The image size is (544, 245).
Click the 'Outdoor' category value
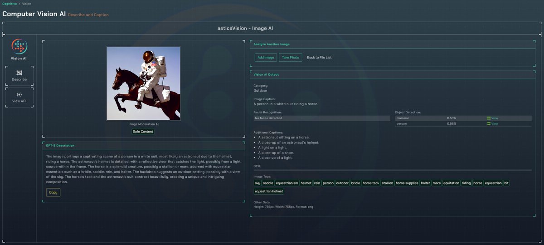[260, 90]
